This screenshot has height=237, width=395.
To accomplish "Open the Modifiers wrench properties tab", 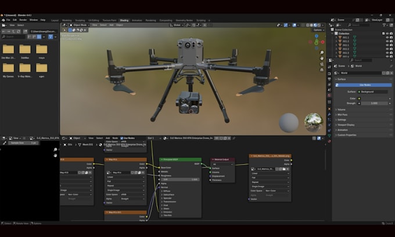I will [x=329, y=114].
